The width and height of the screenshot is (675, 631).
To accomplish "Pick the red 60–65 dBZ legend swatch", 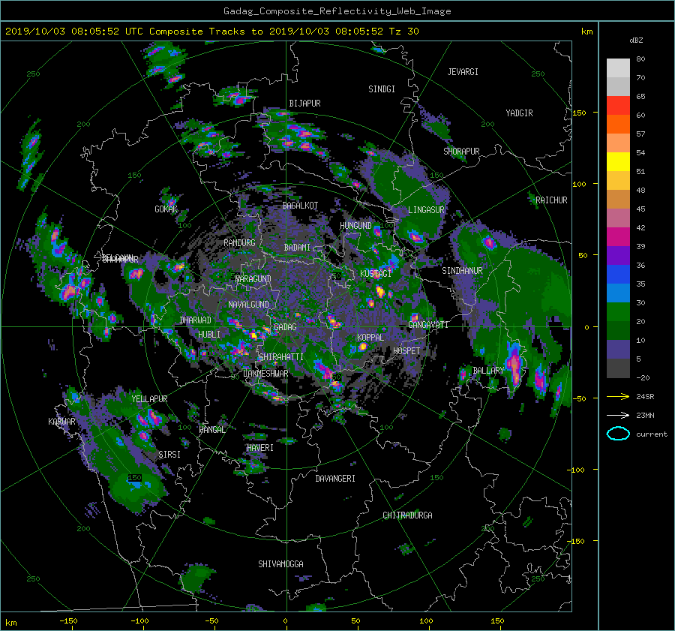I will pyautogui.click(x=618, y=105).
